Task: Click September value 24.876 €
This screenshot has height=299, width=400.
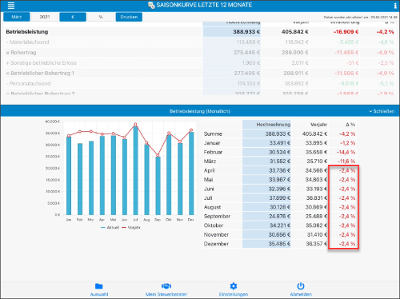Action: [279, 216]
